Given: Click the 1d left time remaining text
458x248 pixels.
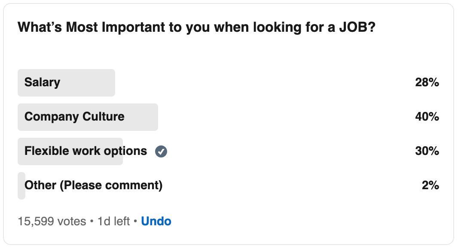Looking at the screenshot, I should [113, 221].
